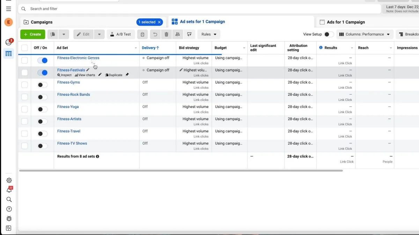Open the A/B Test flask button
The height and width of the screenshot is (235, 419).
pos(120,34)
